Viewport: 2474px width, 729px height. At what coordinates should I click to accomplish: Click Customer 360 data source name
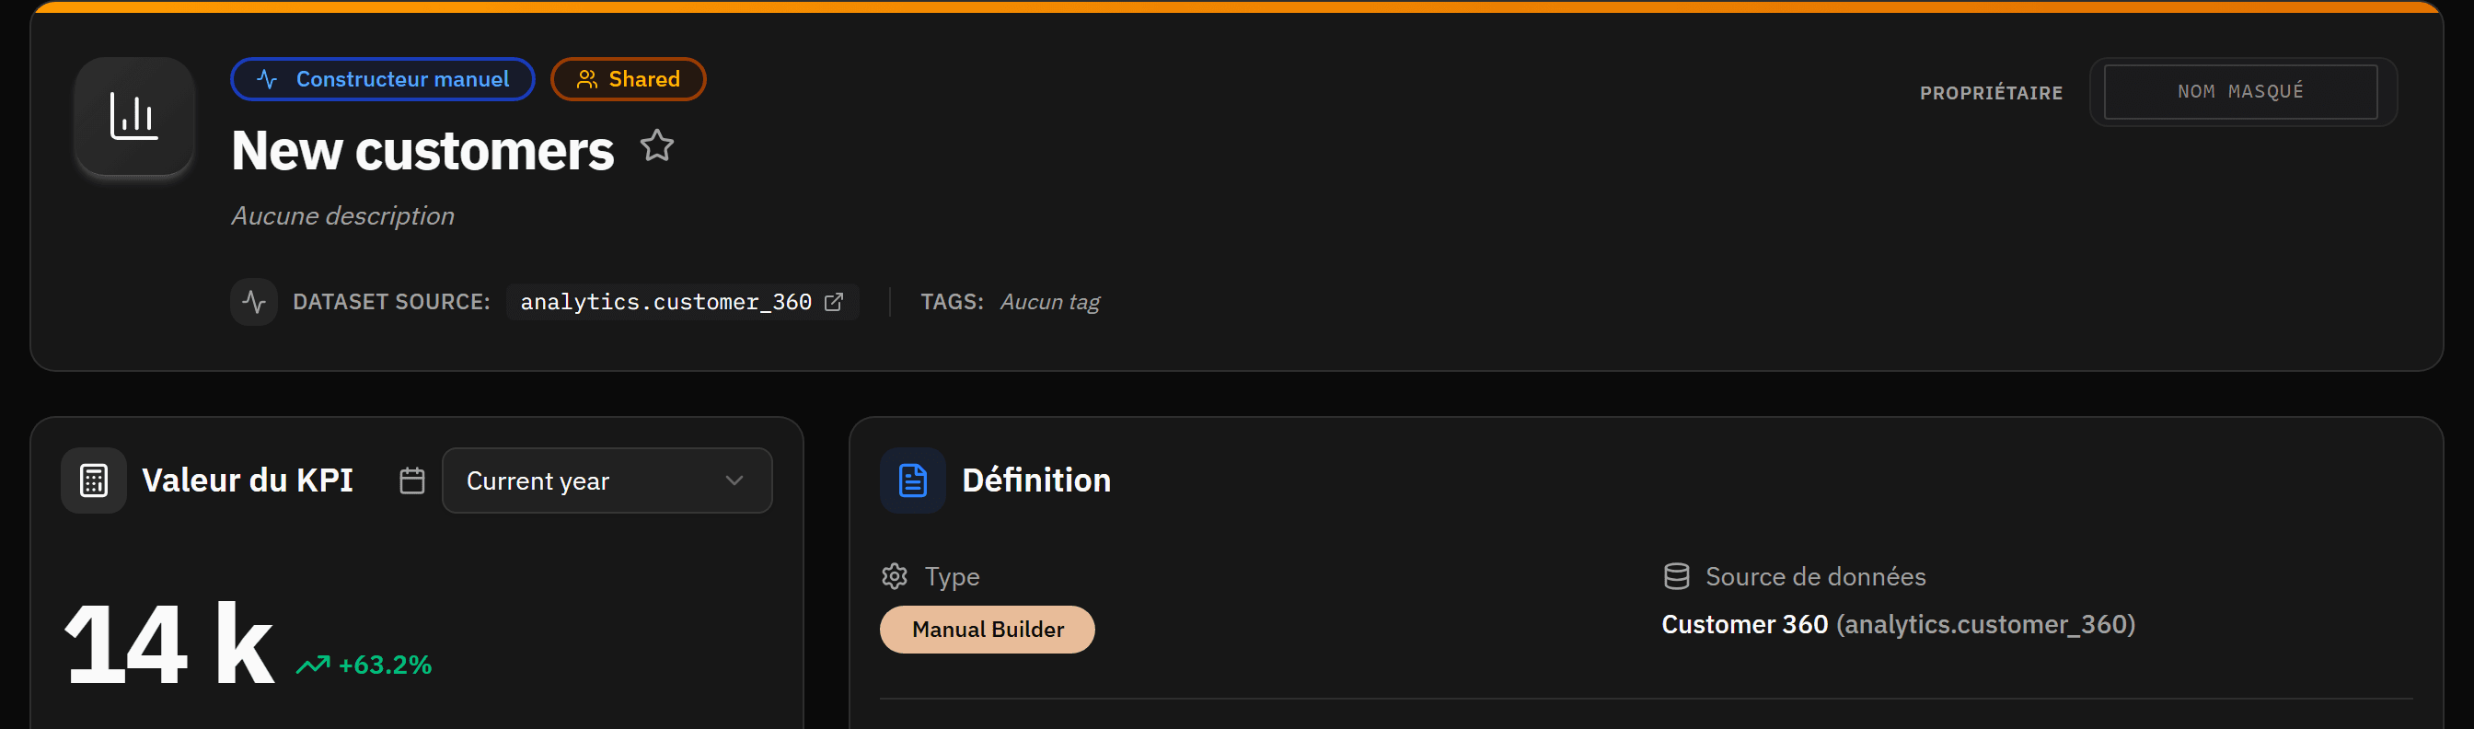[1744, 624]
